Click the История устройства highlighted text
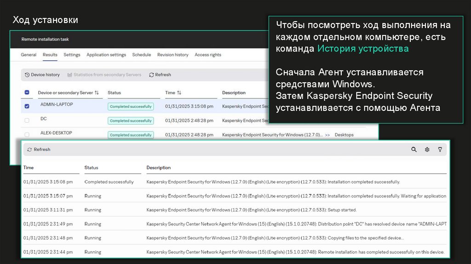471x264 pixels. point(363,49)
